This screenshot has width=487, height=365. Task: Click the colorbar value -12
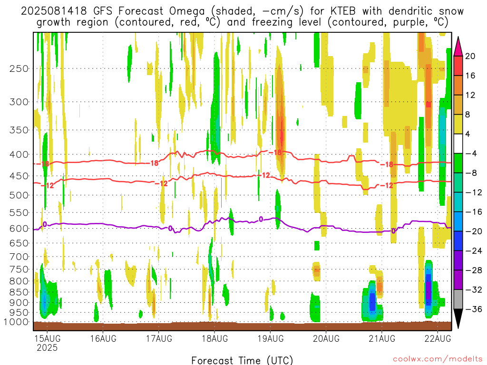(474, 192)
